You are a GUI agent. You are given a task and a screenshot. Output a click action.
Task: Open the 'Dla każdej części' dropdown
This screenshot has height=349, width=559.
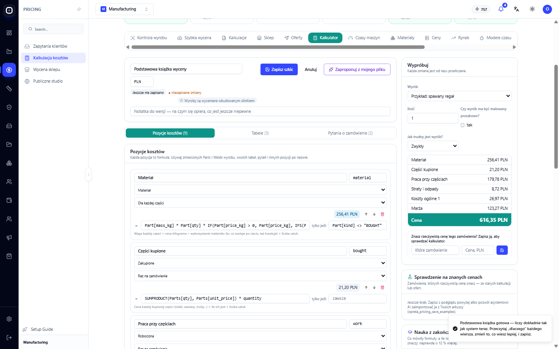260,203
